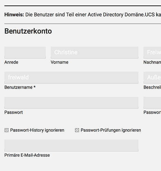Select the Vorname field containing Christine

pos(94,53)
